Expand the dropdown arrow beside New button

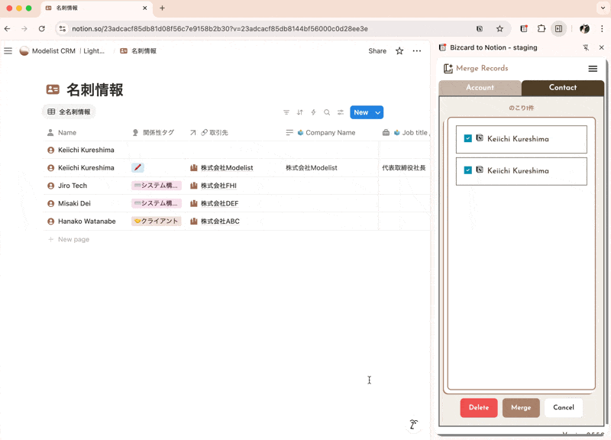pyautogui.click(x=377, y=112)
